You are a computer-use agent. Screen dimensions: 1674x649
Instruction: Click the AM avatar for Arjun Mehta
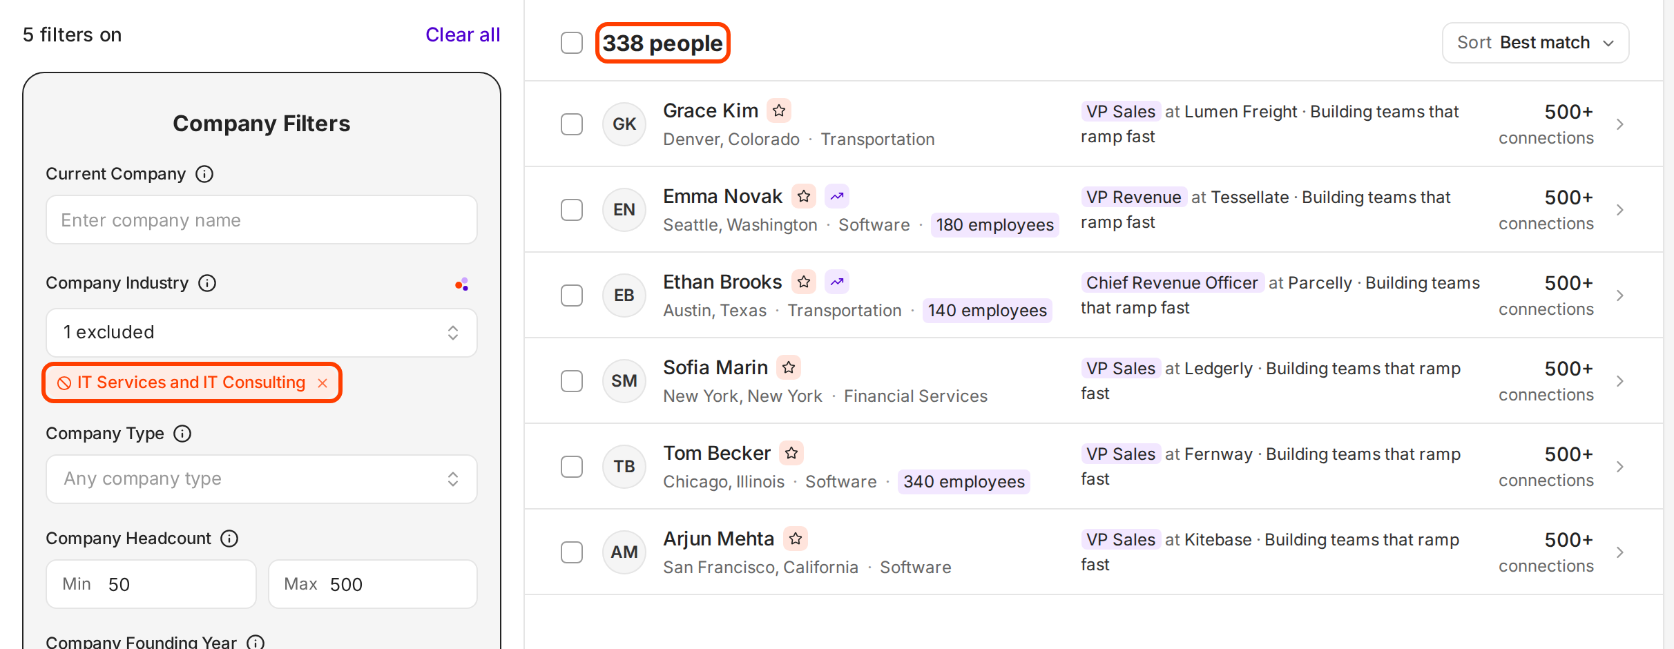[x=624, y=552]
